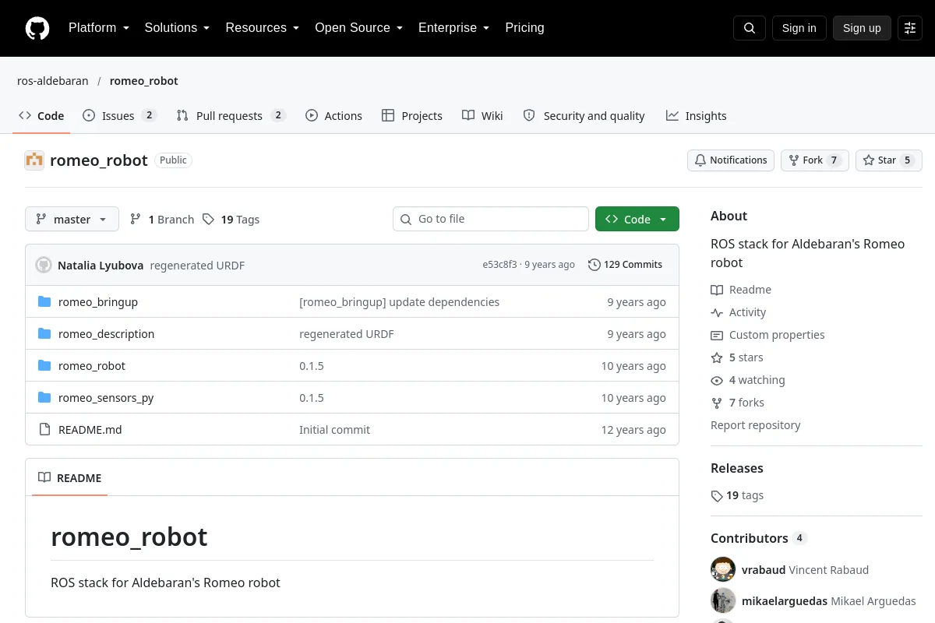The height and width of the screenshot is (623, 935).
Task: Click the Notifications button
Action: [731, 160]
